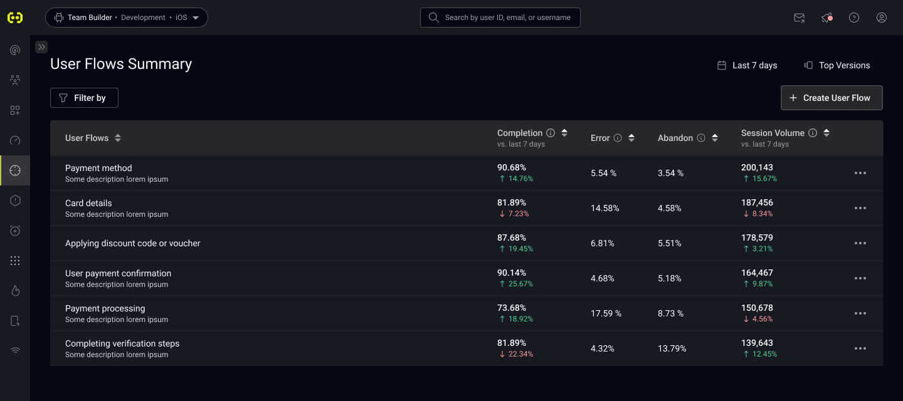Click the Filter by button

tap(84, 98)
